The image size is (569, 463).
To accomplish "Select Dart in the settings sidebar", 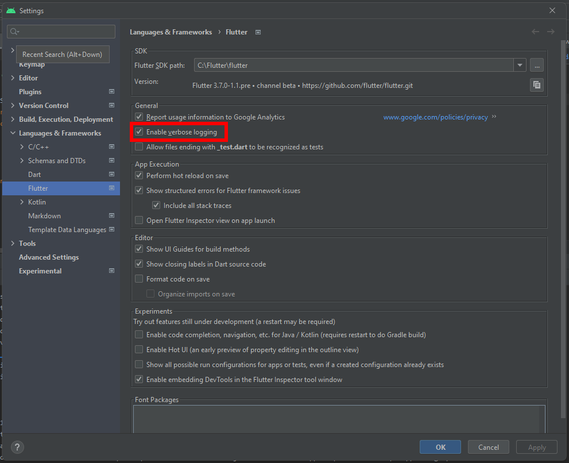I will coord(35,174).
